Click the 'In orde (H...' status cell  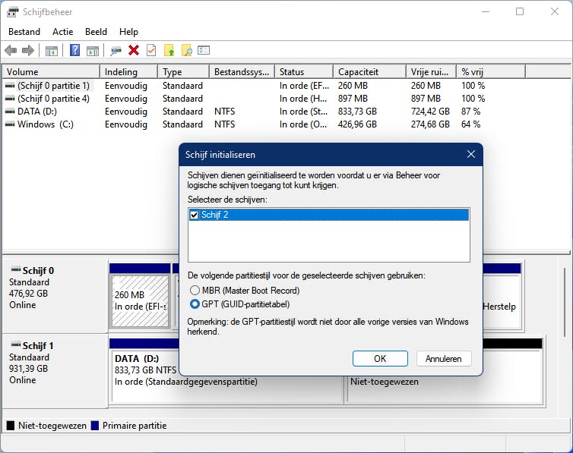click(x=303, y=99)
